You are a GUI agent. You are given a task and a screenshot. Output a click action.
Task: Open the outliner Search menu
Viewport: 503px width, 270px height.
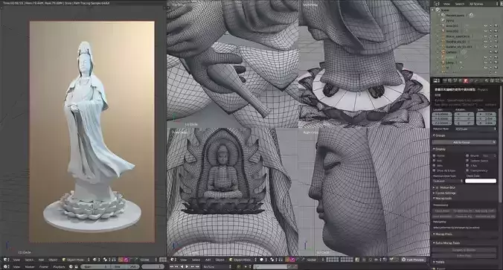[460, 4]
